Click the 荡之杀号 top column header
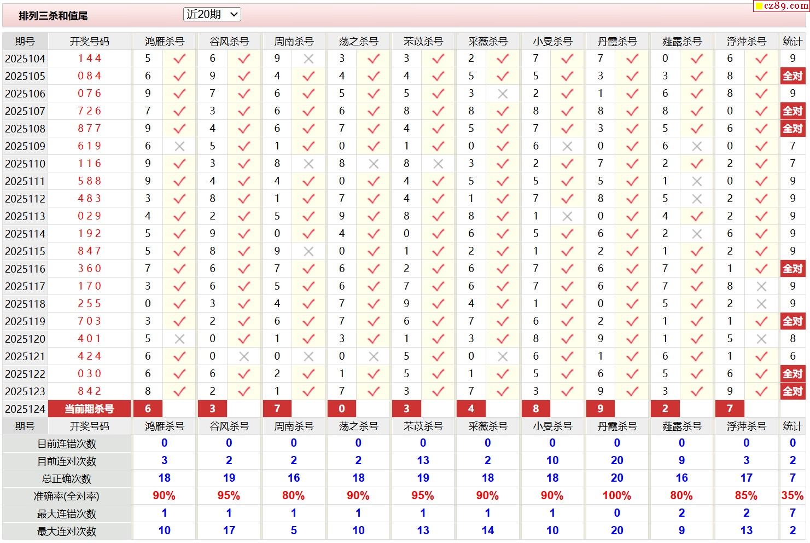This screenshot has height=543, width=810. (358, 42)
